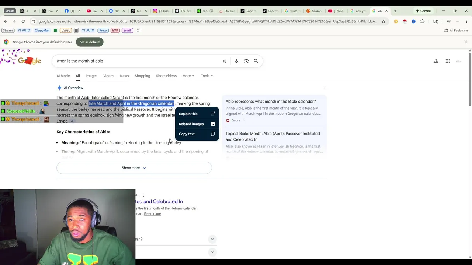
Task: Go back to previous page
Action: pyautogui.click(x=5, y=21)
